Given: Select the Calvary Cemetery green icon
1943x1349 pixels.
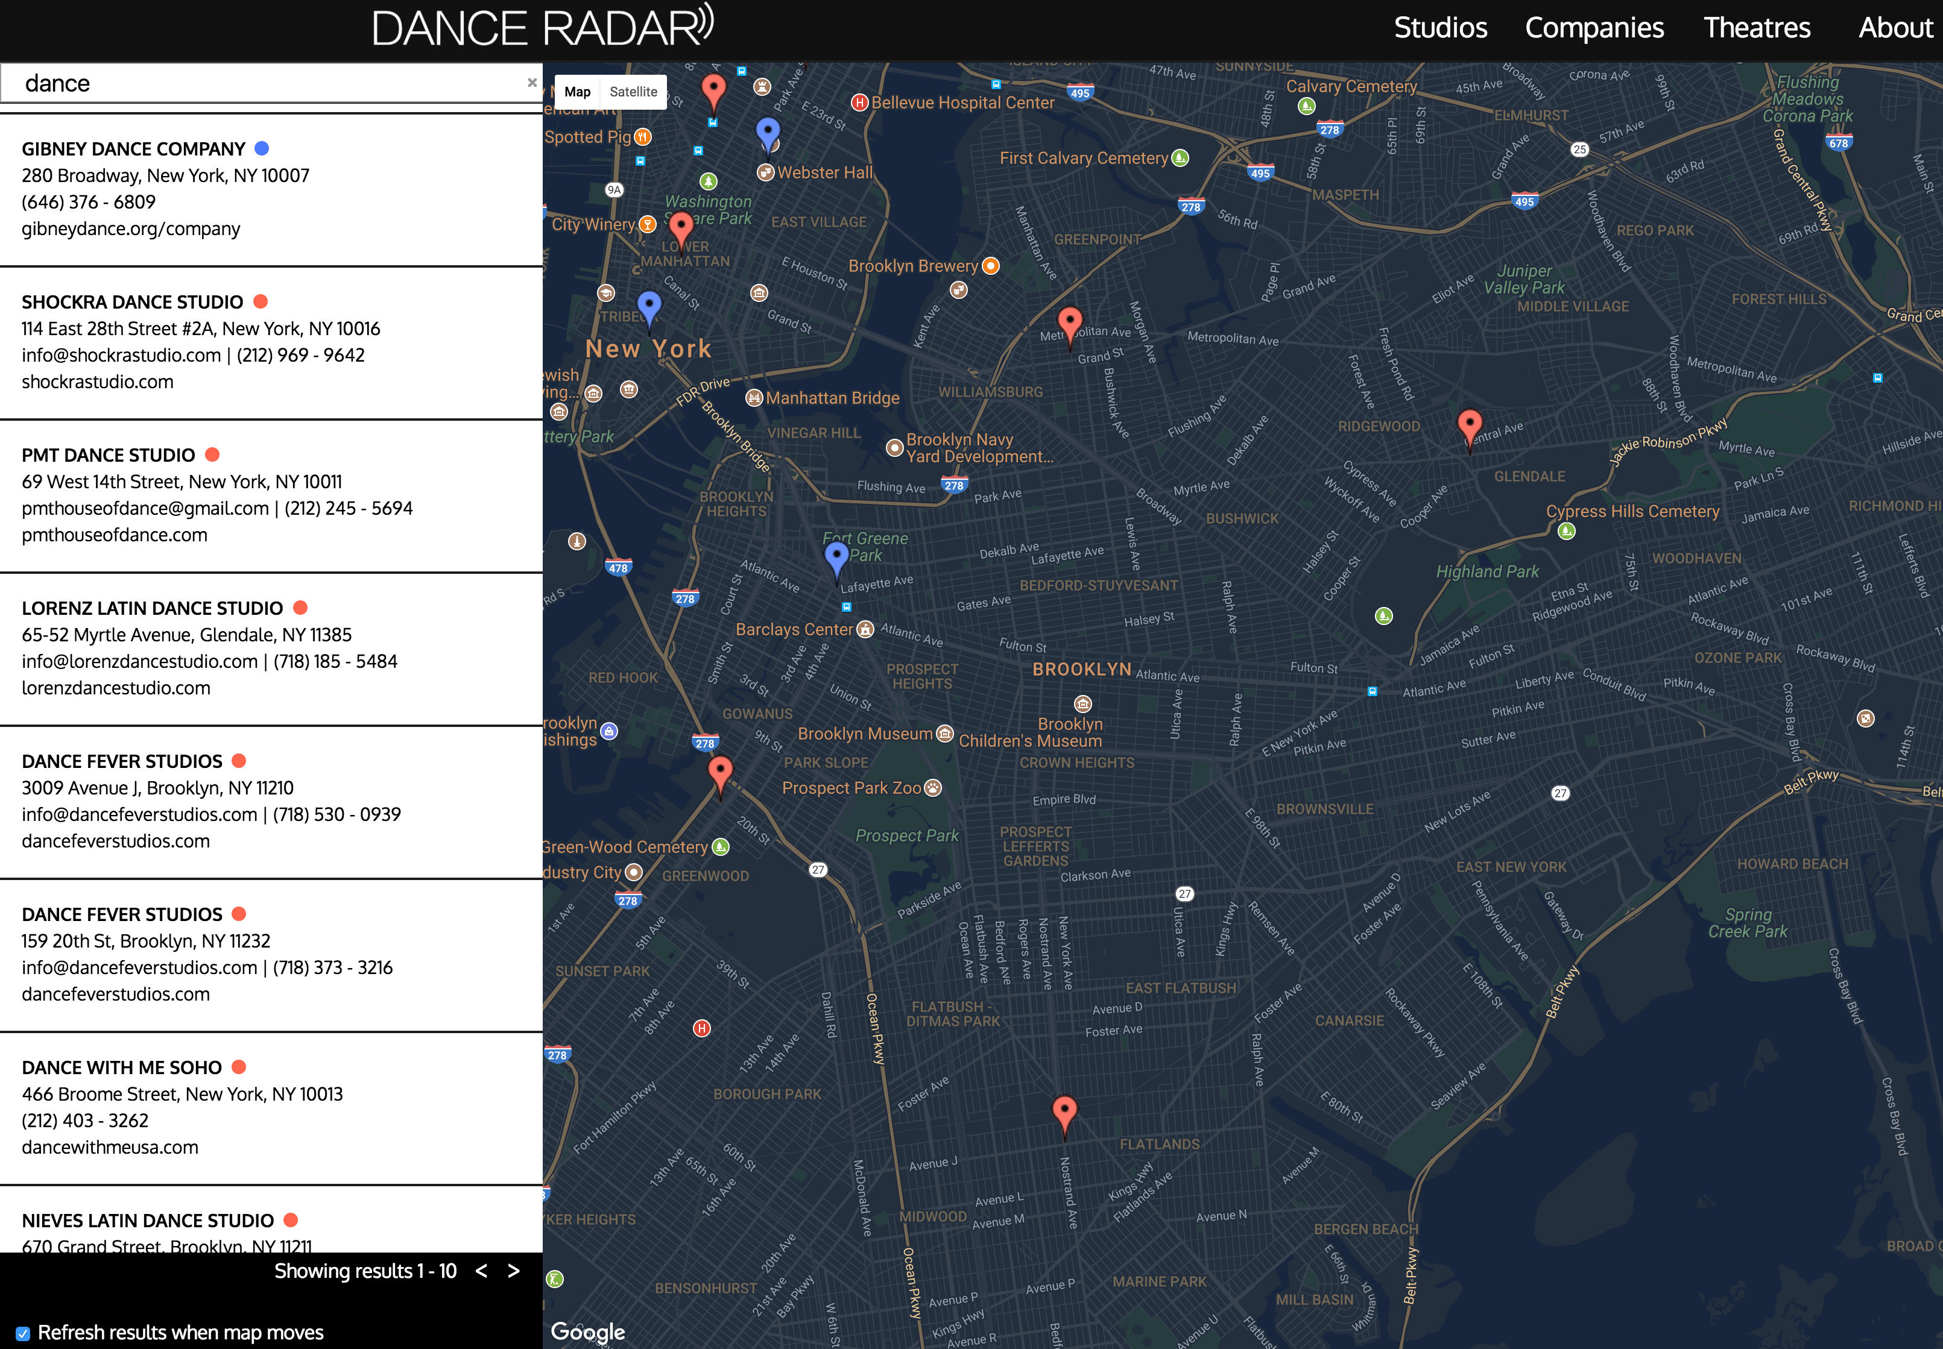Looking at the screenshot, I should pyautogui.click(x=1306, y=107).
